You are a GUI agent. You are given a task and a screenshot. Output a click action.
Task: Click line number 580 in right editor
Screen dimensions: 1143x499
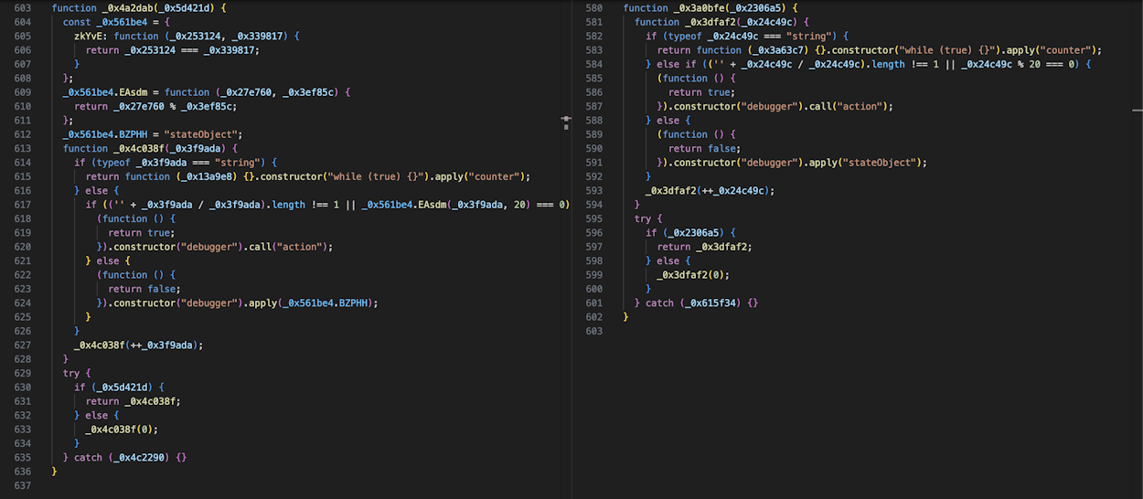pos(593,7)
